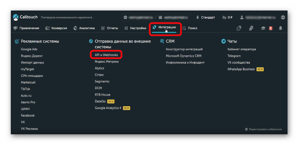Screen dimensions: 300x147
Task: Open the notifications bell icon
Action: pyautogui.click(x=281, y=28)
